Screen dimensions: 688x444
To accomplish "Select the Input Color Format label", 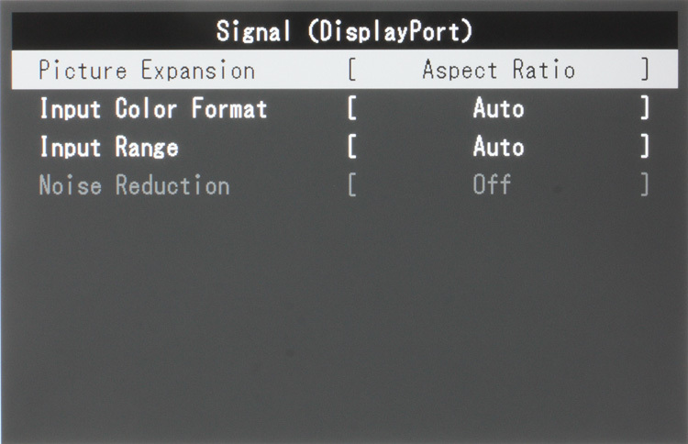I will coord(153,109).
